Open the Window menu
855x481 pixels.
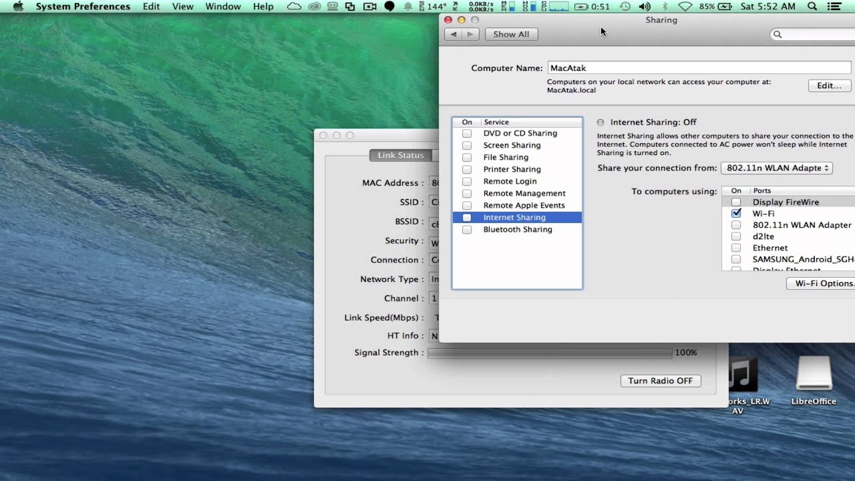(223, 6)
